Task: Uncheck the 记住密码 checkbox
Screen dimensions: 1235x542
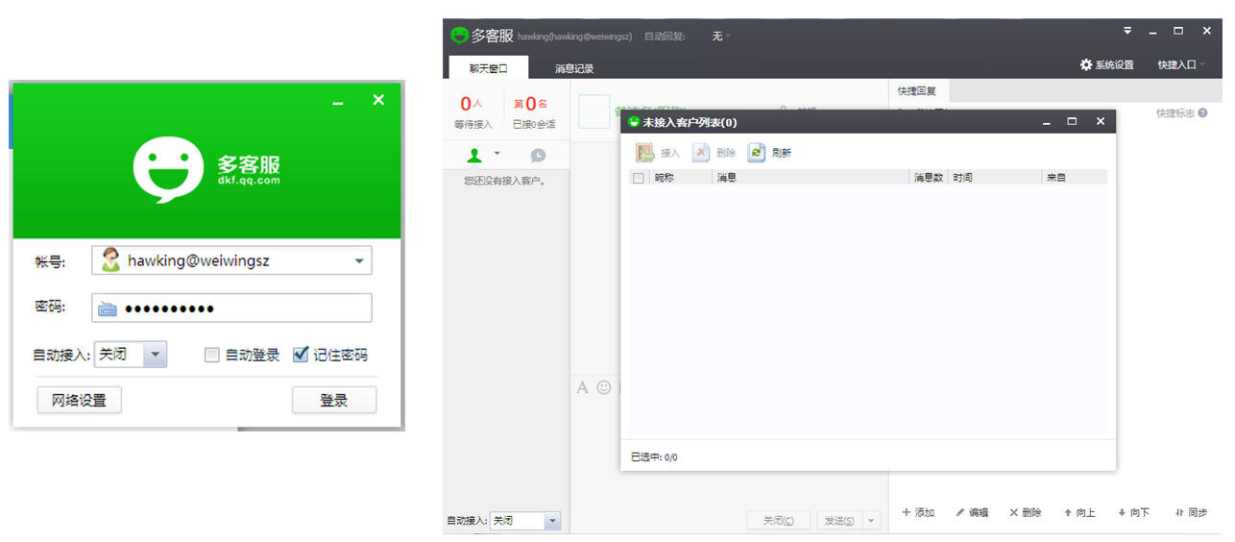Action: [x=301, y=355]
